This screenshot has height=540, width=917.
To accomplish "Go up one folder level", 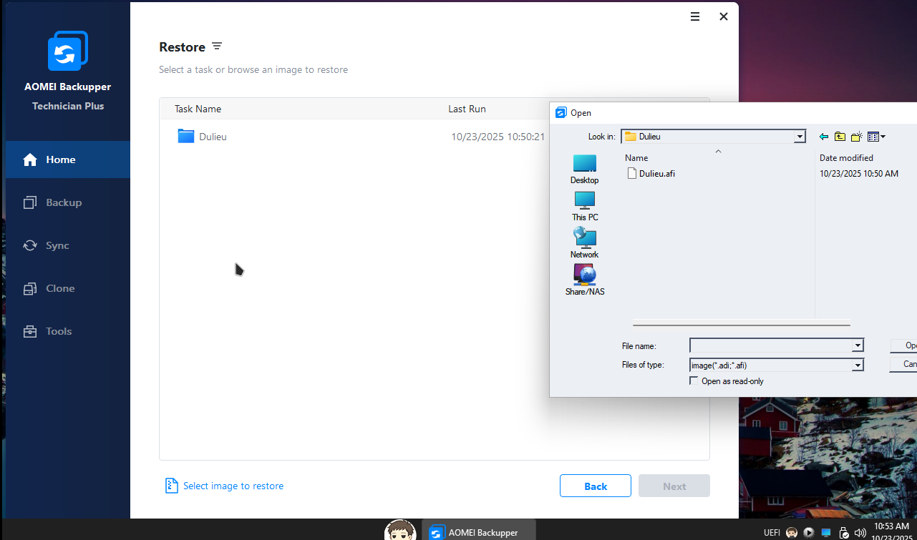I will (x=840, y=137).
